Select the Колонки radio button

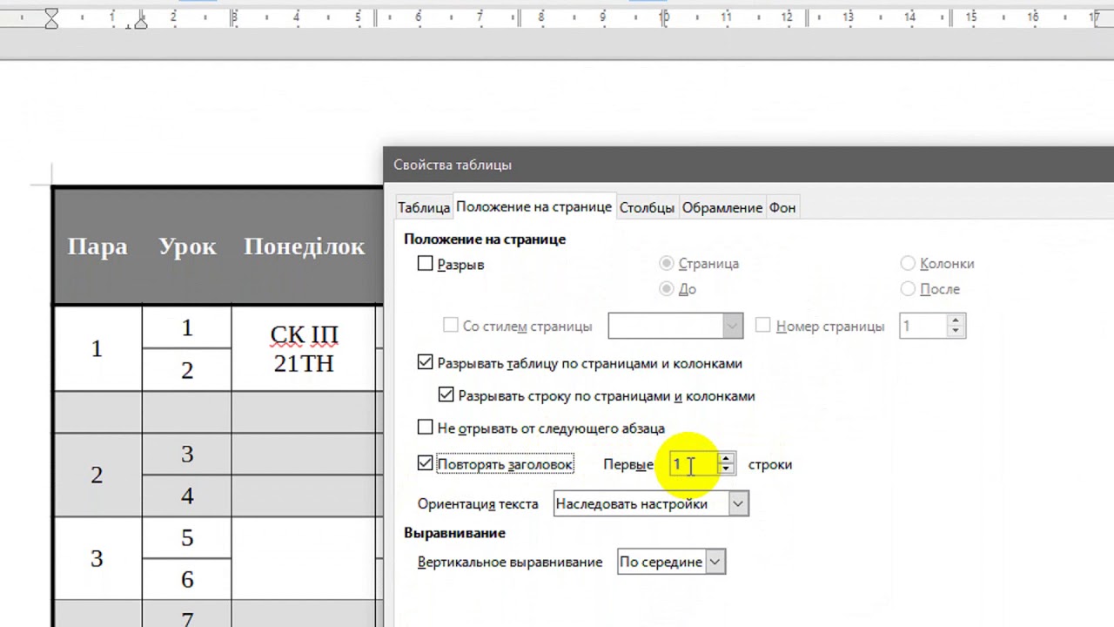point(909,263)
